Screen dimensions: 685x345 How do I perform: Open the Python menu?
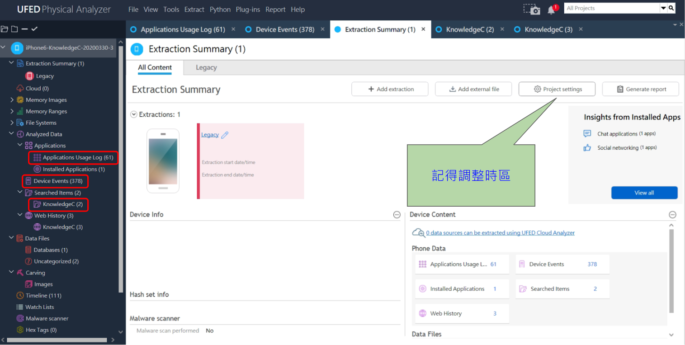(220, 9)
